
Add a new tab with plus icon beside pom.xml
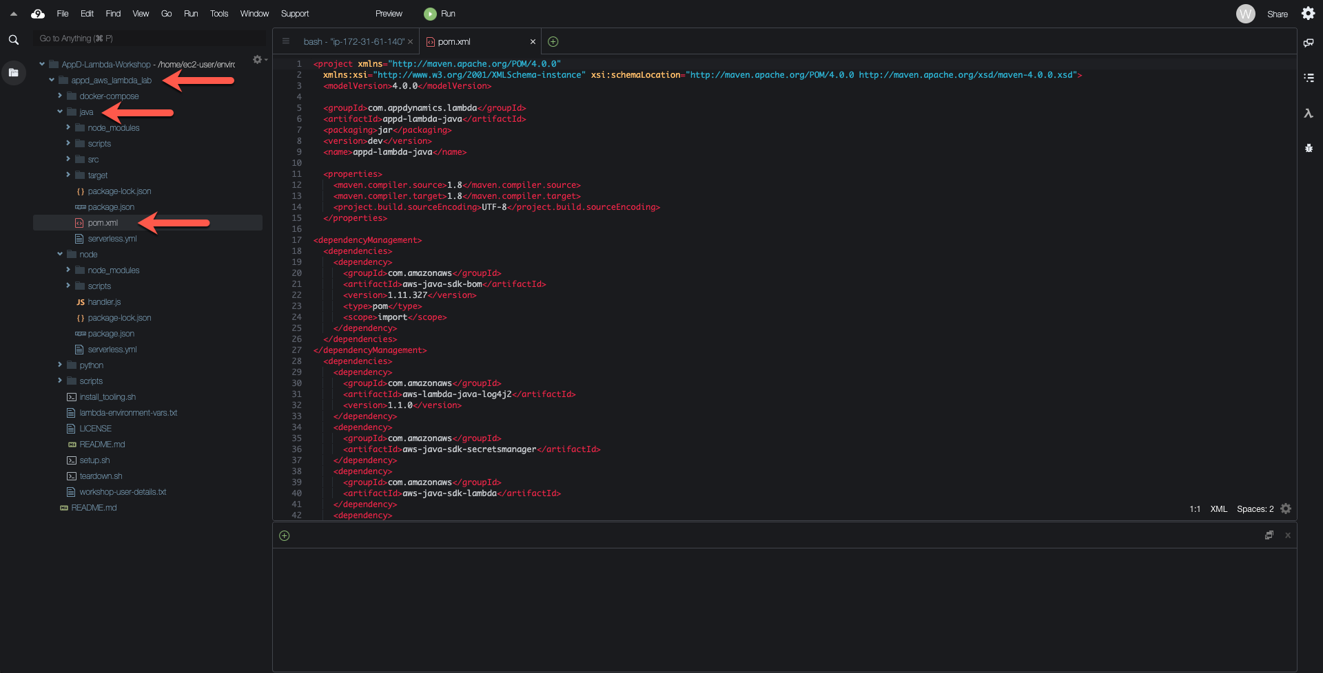click(x=553, y=42)
